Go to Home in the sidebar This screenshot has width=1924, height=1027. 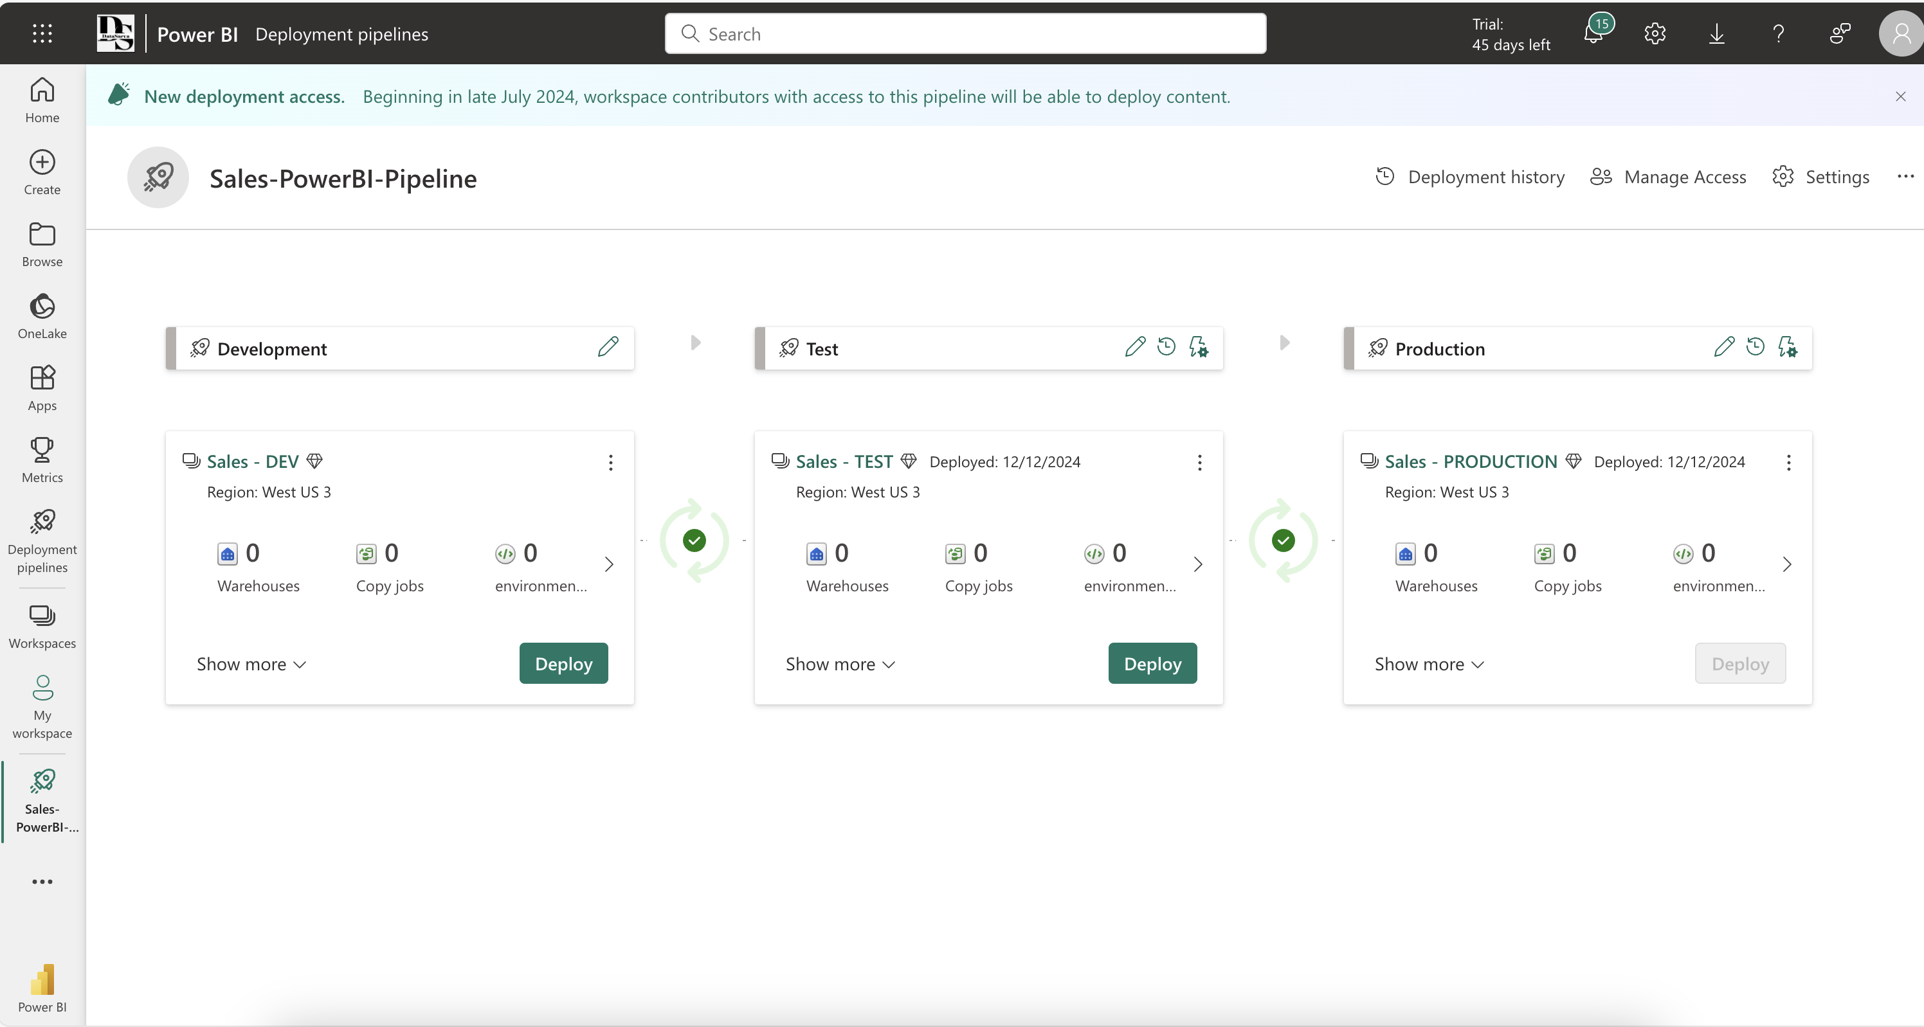pos(42,101)
